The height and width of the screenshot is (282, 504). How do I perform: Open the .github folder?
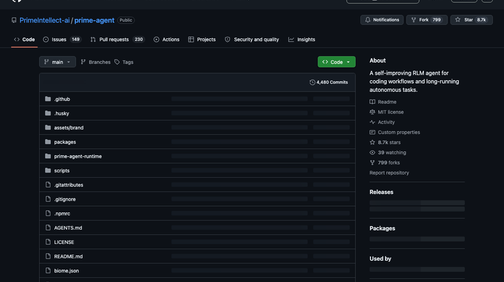[x=62, y=99]
